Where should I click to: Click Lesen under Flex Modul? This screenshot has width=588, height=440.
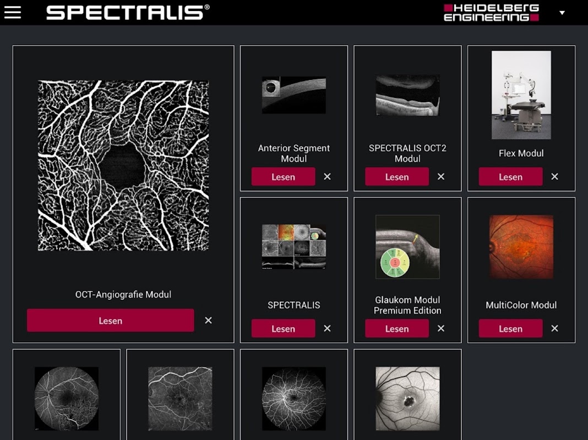pos(510,177)
